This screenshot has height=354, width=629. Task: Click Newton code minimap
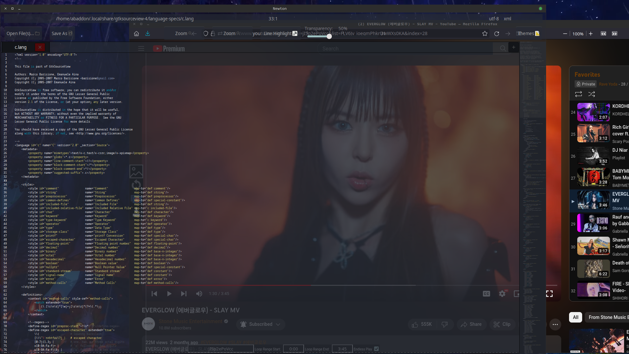[532, 197]
